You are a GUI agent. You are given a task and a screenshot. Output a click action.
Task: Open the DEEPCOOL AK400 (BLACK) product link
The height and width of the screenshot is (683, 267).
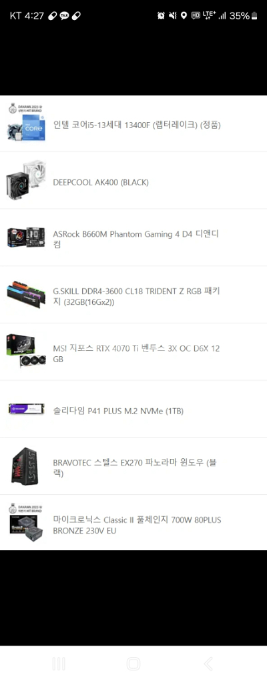(x=101, y=183)
